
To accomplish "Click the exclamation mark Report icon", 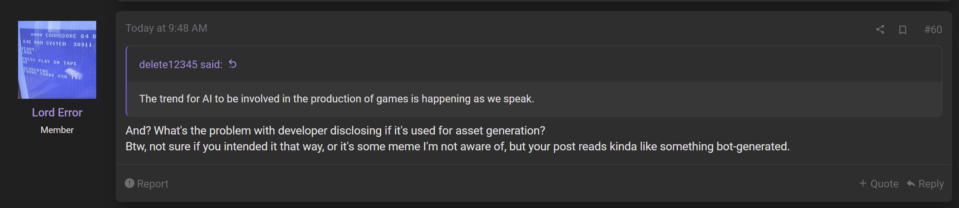I will click(129, 183).
